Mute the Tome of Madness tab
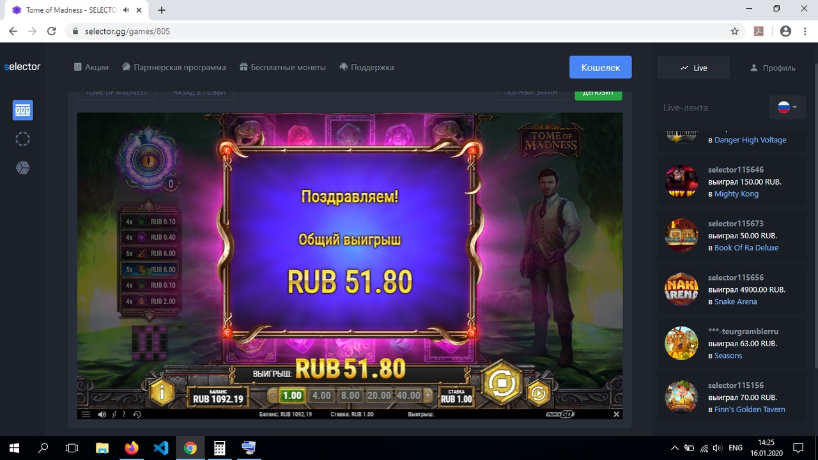This screenshot has width=818, height=460. pyautogui.click(x=128, y=10)
